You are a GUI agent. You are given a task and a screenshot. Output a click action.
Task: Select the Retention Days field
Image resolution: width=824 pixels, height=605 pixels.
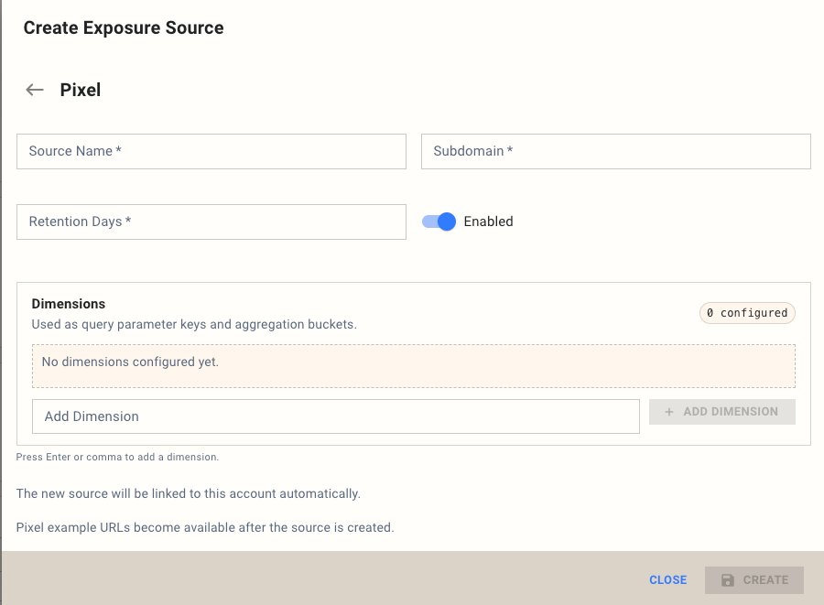[211, 221]
